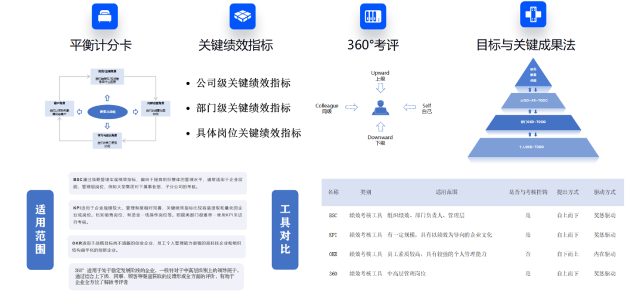The height and width of the screenshot is (300, 644).
Task: Click the 公司O+KR+TODO pyramid tier
Action: (533, 101)
